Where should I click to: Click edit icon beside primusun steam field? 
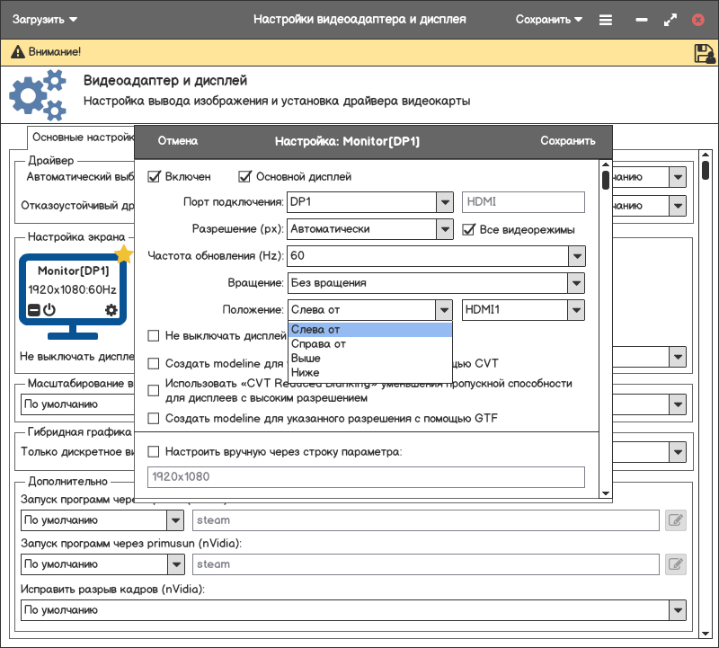tap(675, 564)
